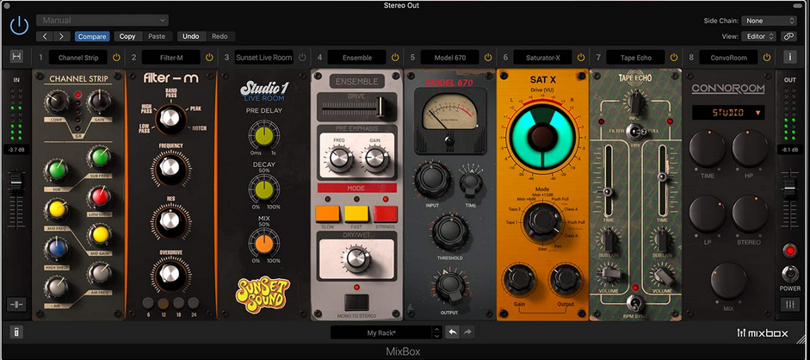
Task: Click the Model 670 INPUT knob
Action: (x=432, y=180)
